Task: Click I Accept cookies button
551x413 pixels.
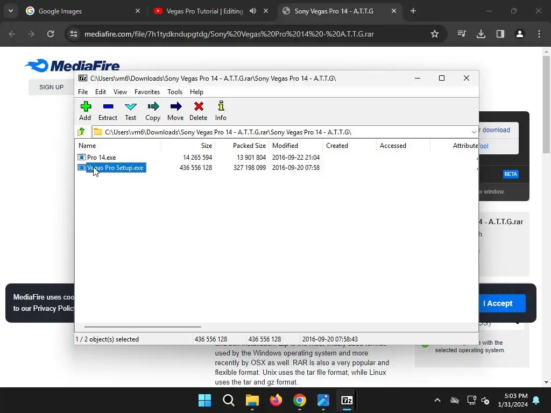Action: [502, 303]
